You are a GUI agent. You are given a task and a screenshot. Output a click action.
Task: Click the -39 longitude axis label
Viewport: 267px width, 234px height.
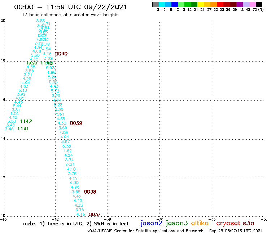click(108, 219)
